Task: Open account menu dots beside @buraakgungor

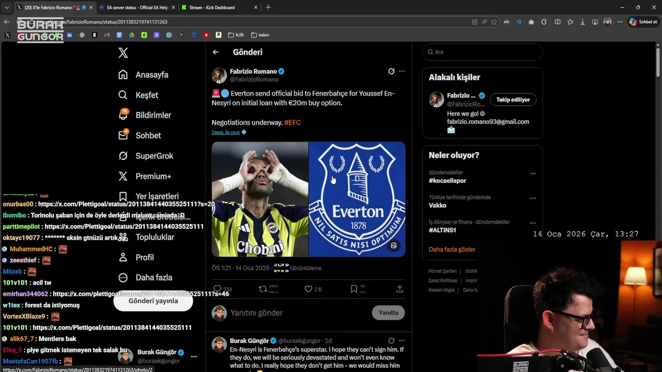Action: click(194, 357)
